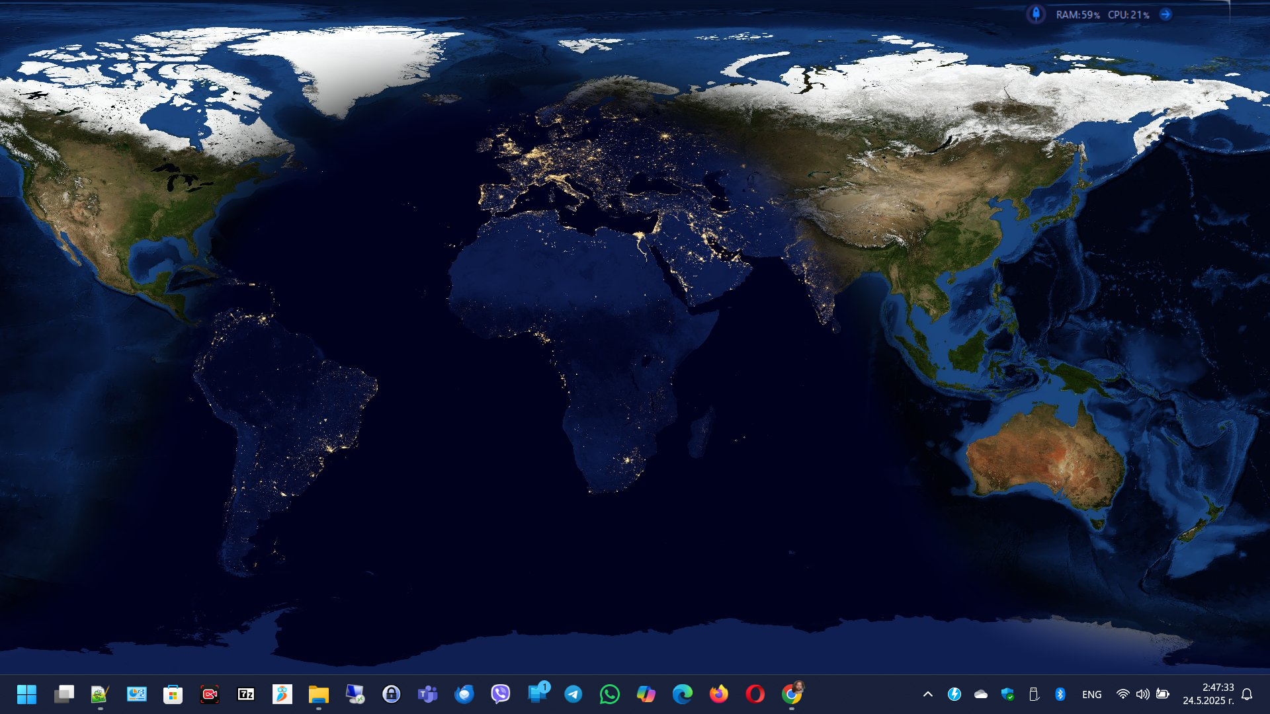Open WhatsApp from the taskbar
1270x714 pixels.
609,694
